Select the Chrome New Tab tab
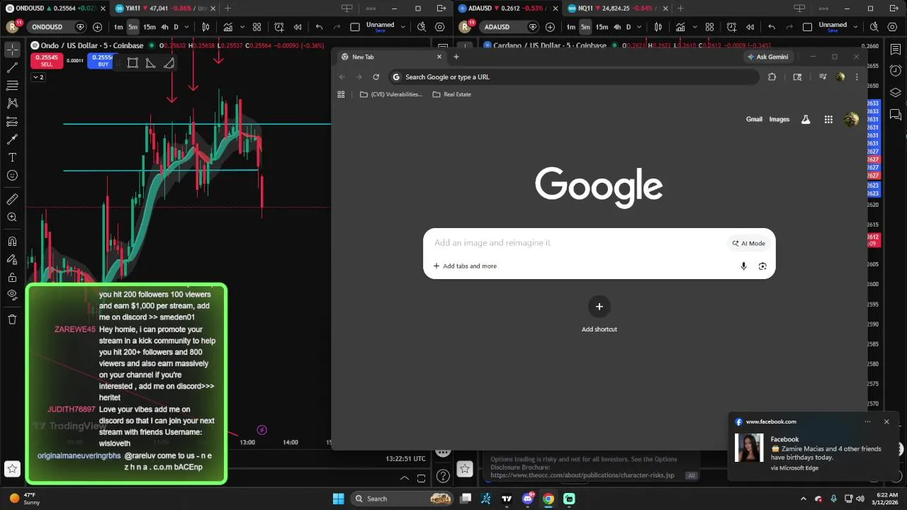This screenshot has height=510, width=907. (390, 57)
